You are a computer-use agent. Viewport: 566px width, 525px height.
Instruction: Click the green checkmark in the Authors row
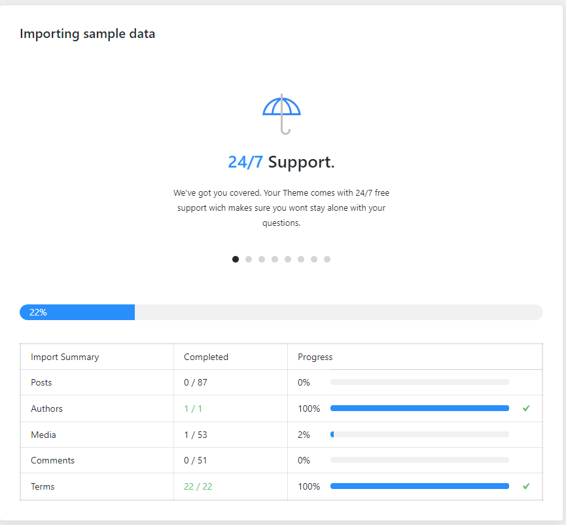pyautogui.click(x=526, y=408)
